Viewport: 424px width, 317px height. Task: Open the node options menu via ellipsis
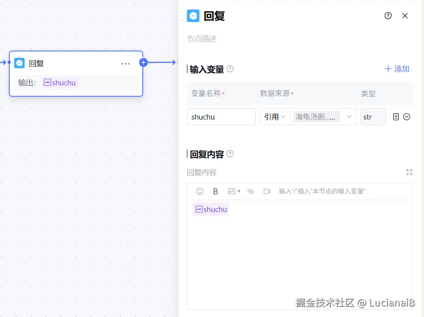[125, 63]
